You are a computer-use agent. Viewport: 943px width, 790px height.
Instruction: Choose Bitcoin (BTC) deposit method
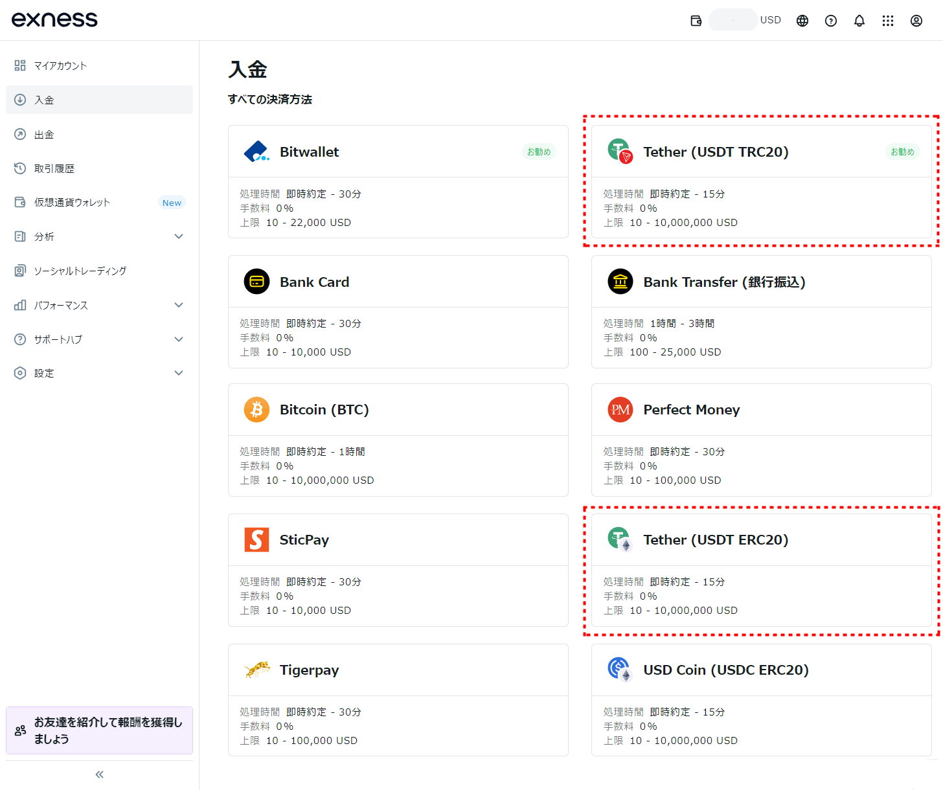tap(398, 440)
